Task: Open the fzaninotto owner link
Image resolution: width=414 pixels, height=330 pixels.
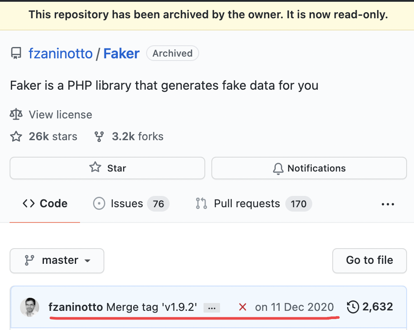Action: tap(60, 54)
